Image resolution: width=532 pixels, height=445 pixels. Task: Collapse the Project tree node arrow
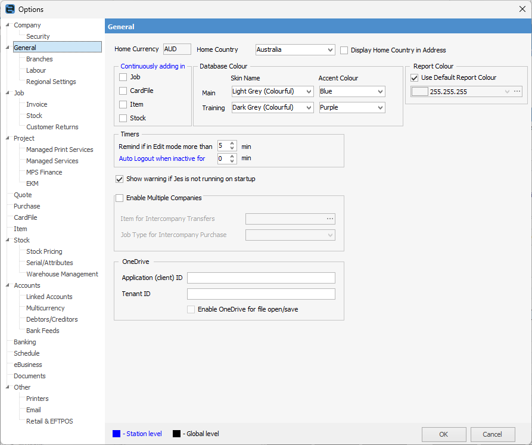point(7,138)
